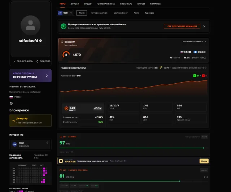231x192 pixels.
Task: Click the CS2 logo in game selector
Action: point(60,13)
